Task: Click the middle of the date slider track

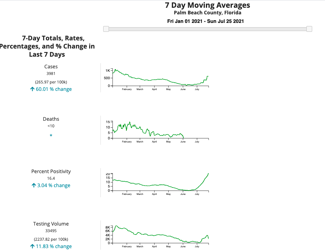Action: 207,29
